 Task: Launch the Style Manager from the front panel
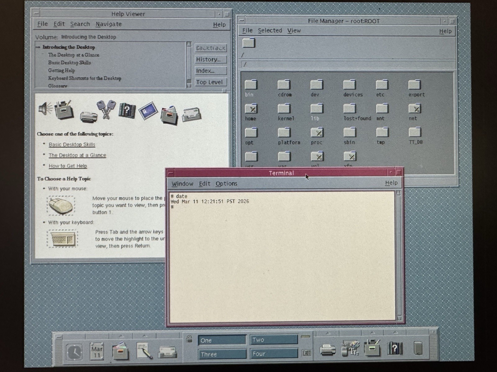[350, 348]
